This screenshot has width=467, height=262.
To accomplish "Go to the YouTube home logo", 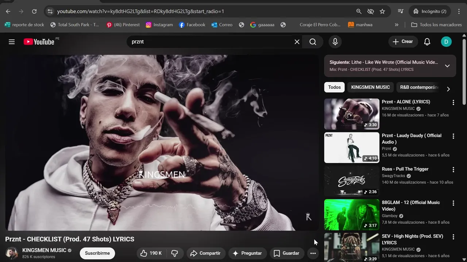I will [x=39, y=42].
